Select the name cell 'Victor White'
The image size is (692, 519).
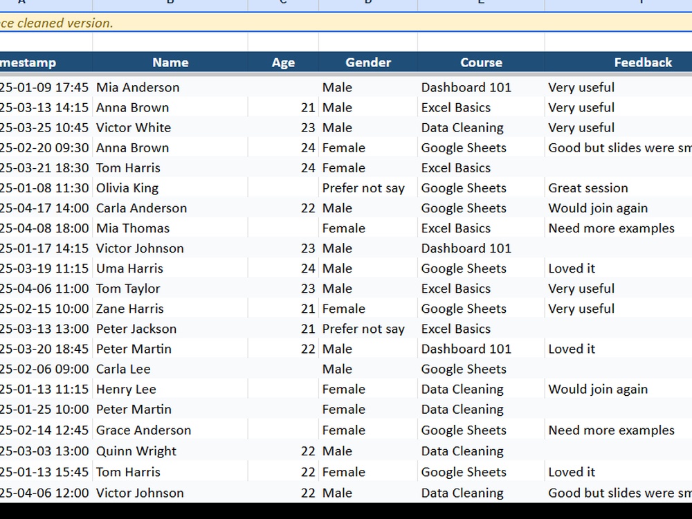[170, 127]
